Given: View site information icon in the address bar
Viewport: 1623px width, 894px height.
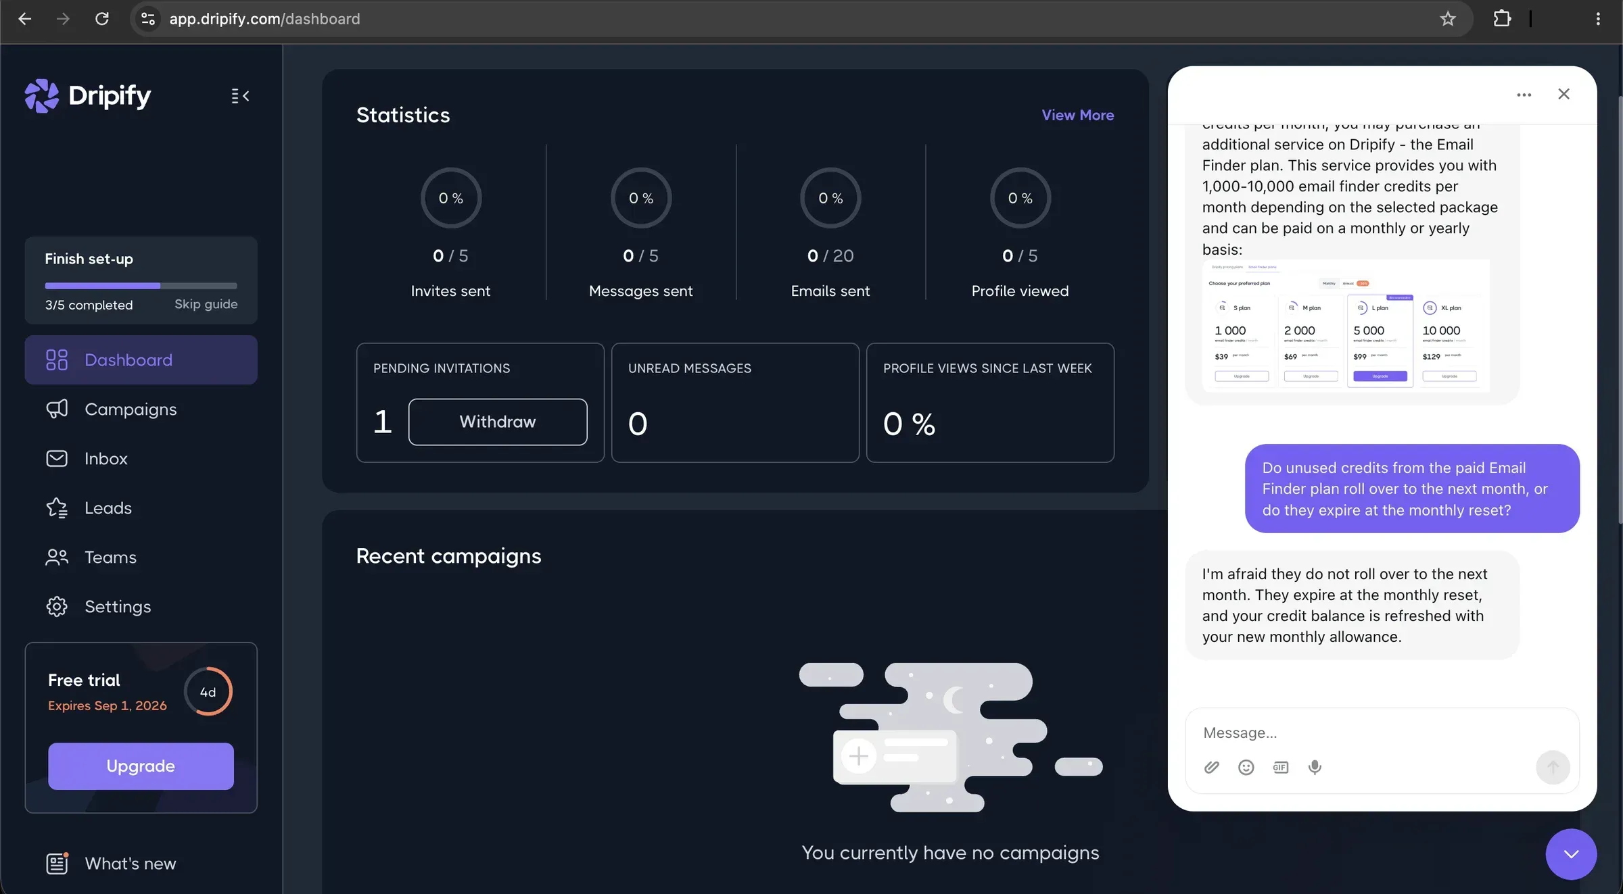Looking at the screenshot, I should (x=147, y=19).
